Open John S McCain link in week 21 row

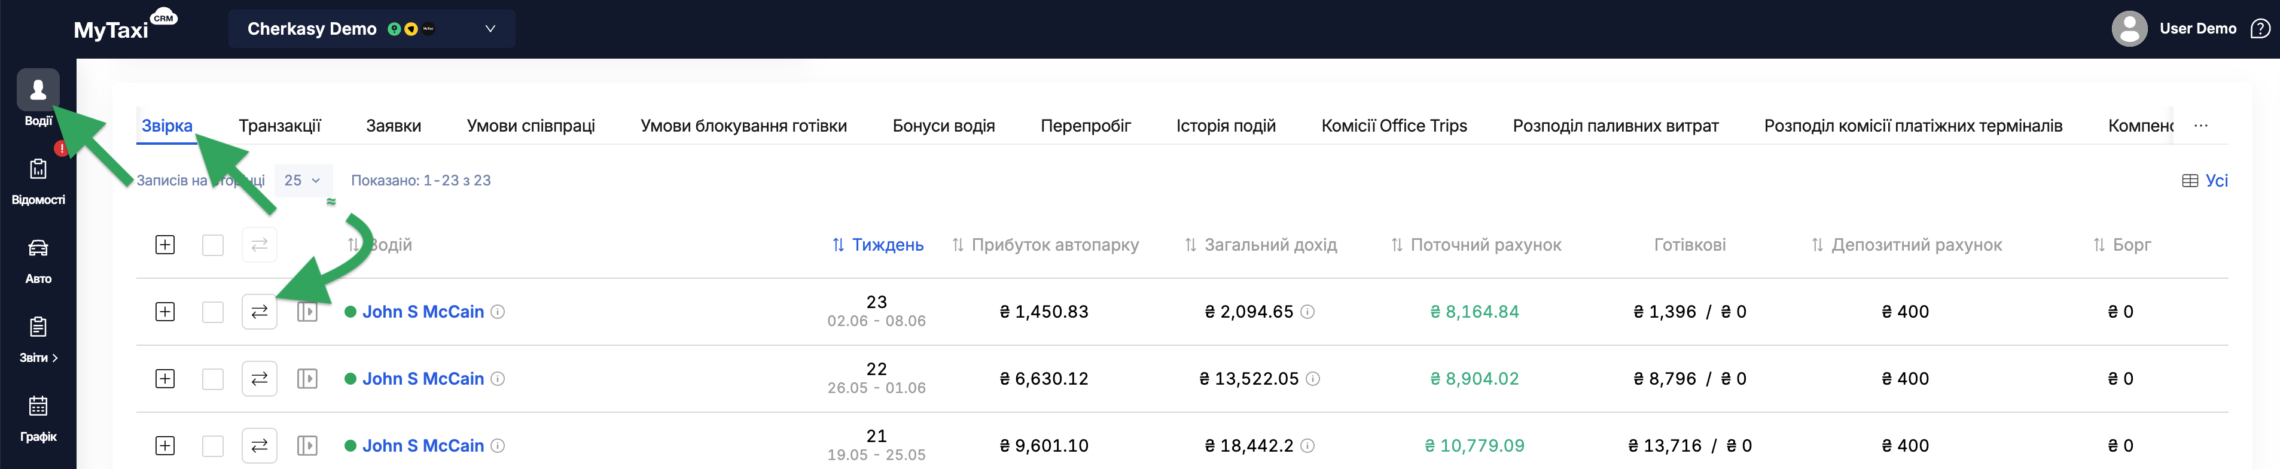point(423,446)
